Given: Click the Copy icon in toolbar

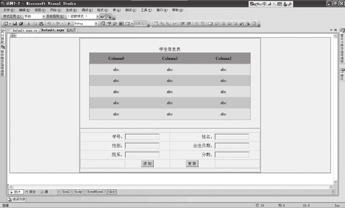Looking at the screenshot, I should (x=35, y=24).
